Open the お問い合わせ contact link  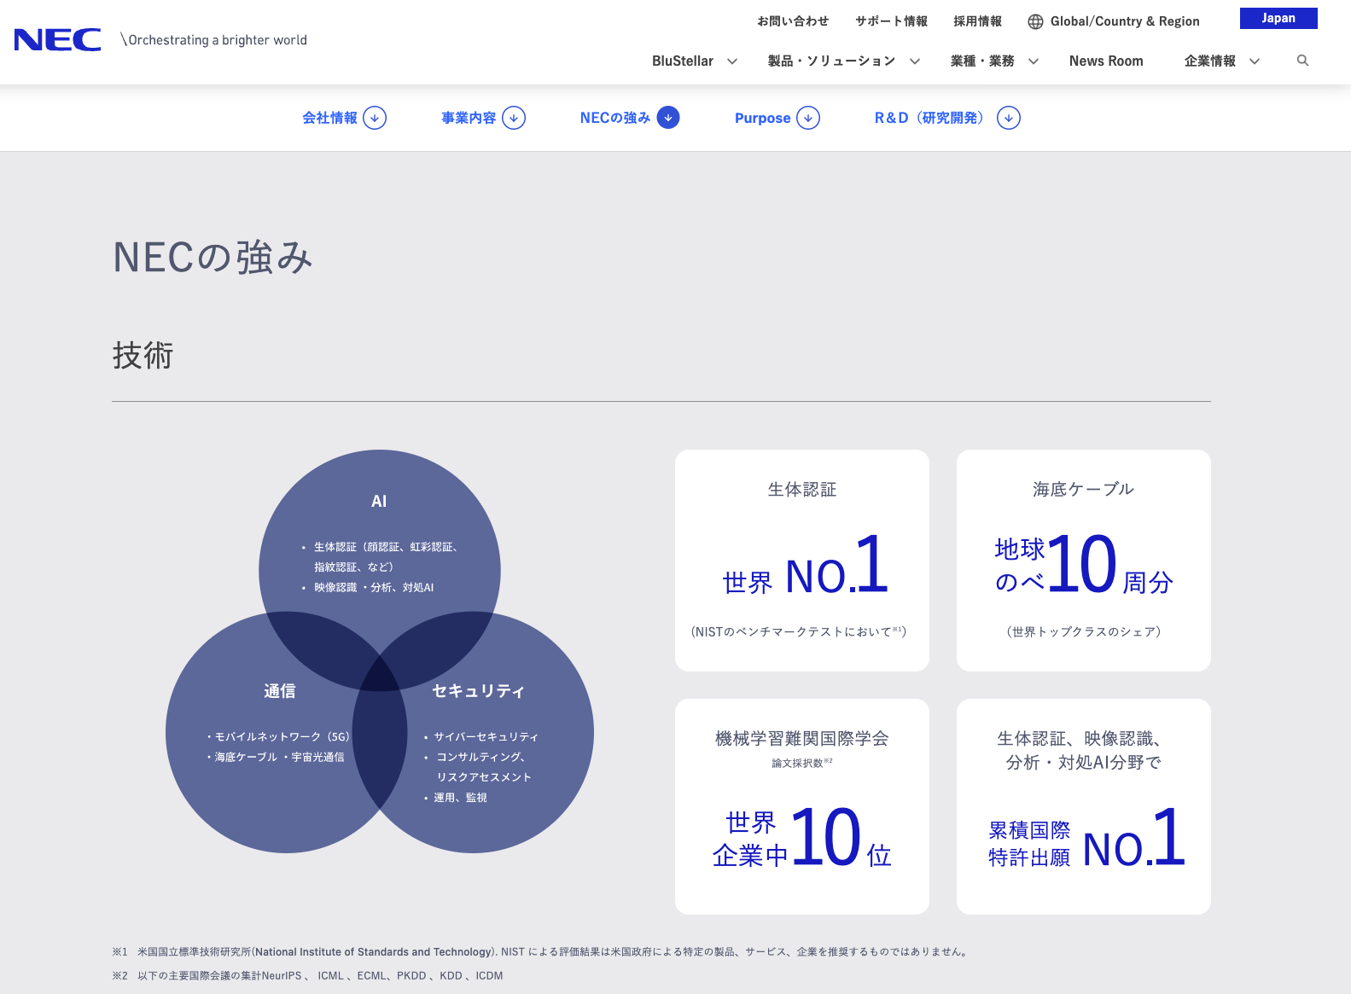click(793, 21)
